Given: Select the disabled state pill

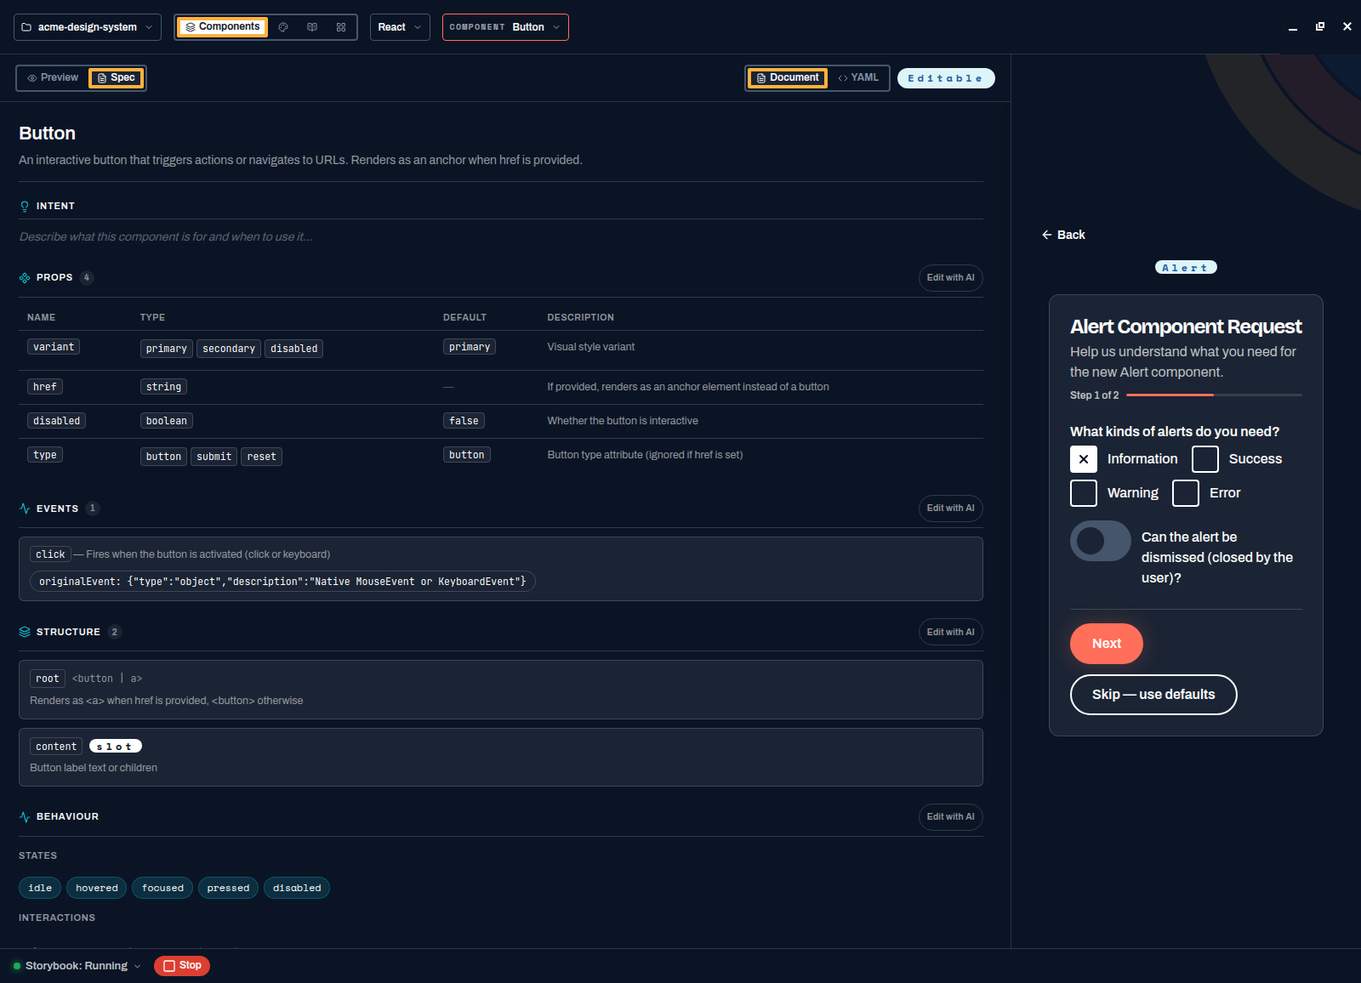Looking at the screenshot, I should 297,888.
